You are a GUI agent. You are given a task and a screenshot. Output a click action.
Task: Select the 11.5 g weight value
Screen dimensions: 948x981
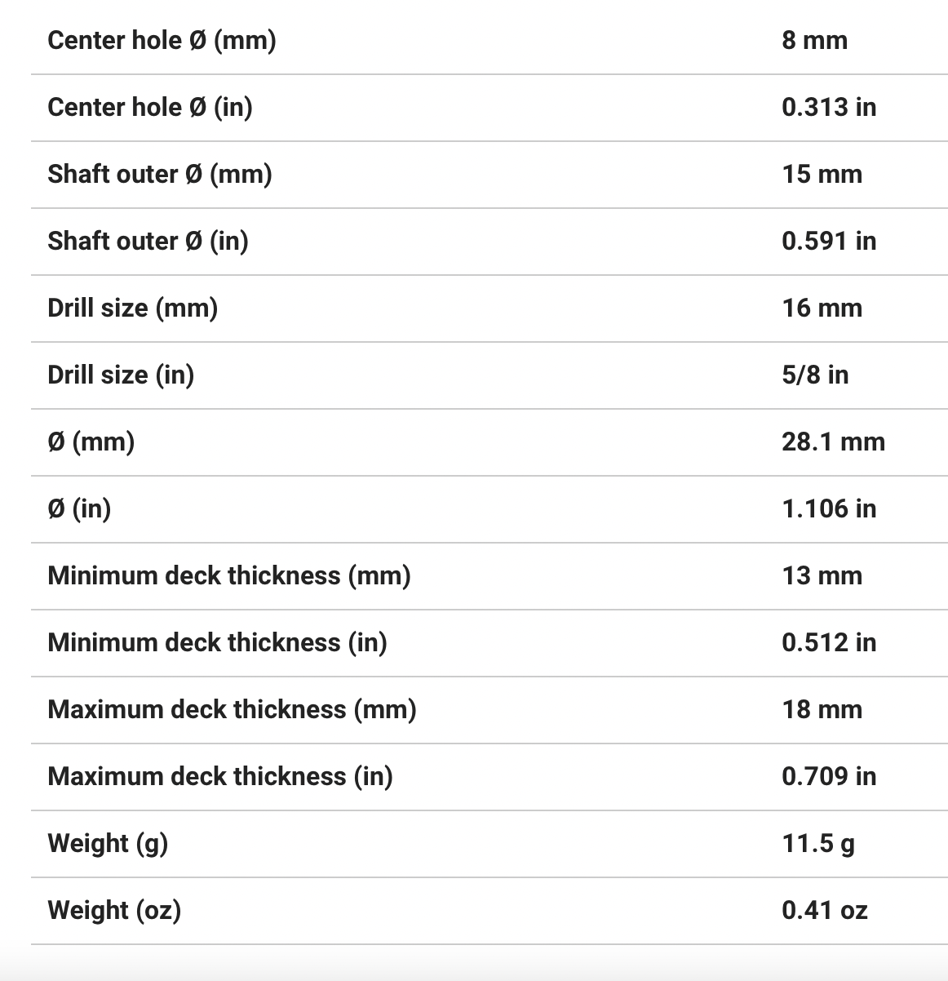pos(818,843)
